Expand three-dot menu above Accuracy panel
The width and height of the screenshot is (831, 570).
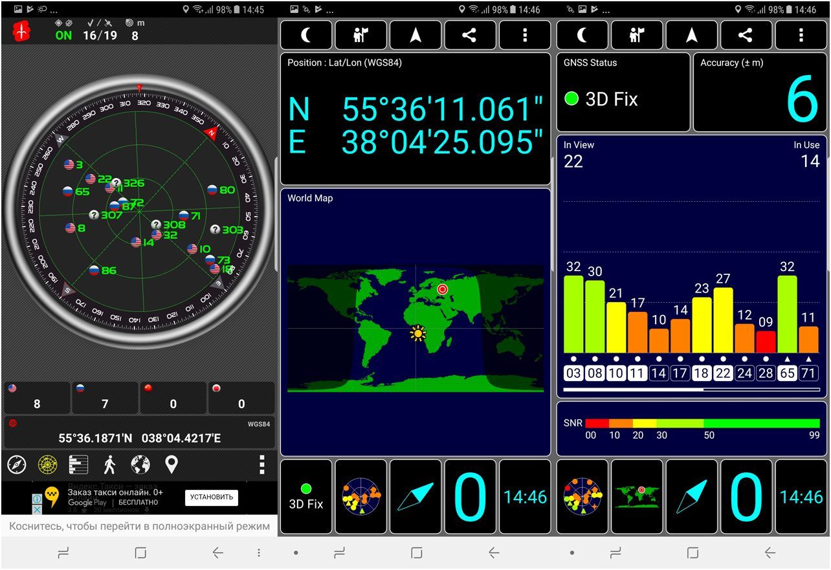tap(801, 35)
